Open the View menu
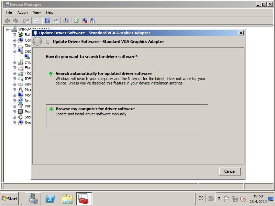Screen dimensions: 275x206 (37, 12)
